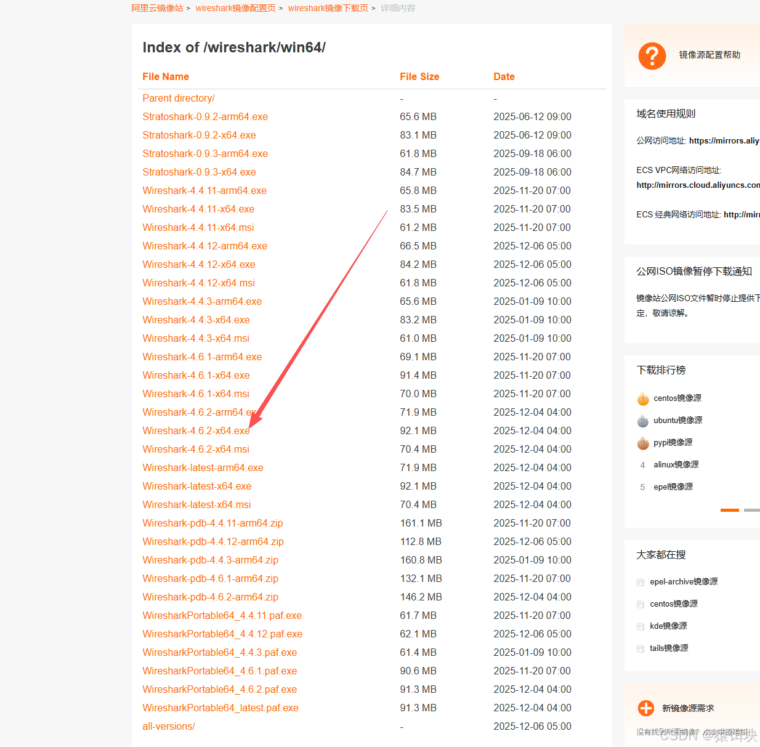Download Wireshark-4.4.12-arm64.exe
760x747 pixels.
pyautogui.click(x=205, y=246)
